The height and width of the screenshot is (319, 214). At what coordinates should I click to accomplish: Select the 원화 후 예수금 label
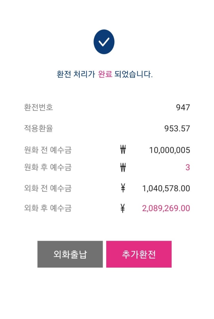(x=48, y=167)
